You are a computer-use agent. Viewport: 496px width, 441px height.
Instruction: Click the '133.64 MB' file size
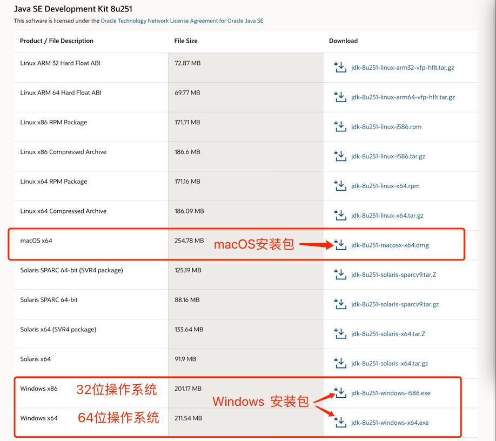coord(189,329)
